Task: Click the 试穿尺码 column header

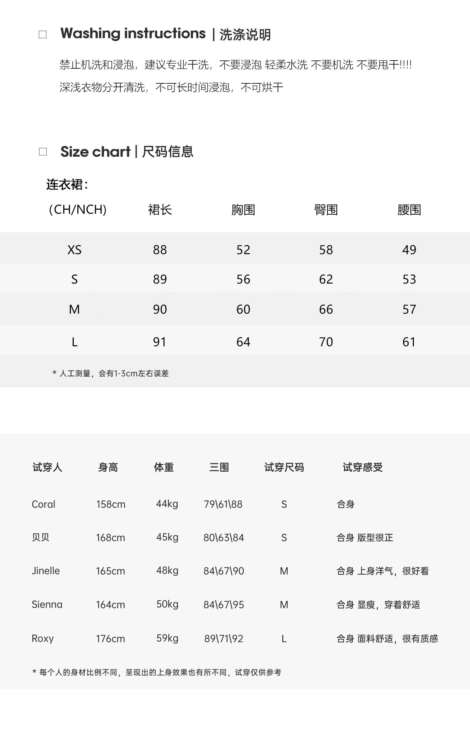Action: (x=284, y=467)
